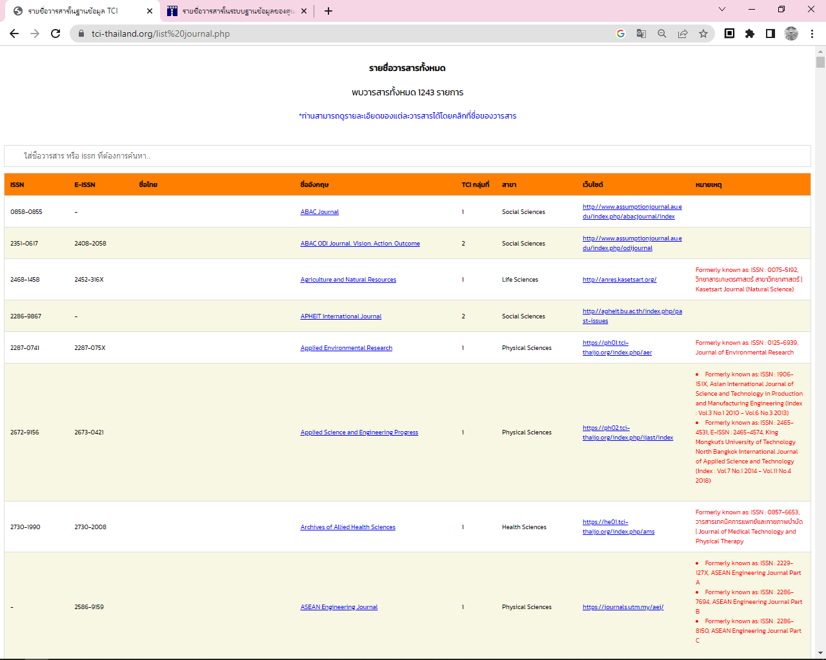Bookmark this page with the star icon

coord(703,34)
